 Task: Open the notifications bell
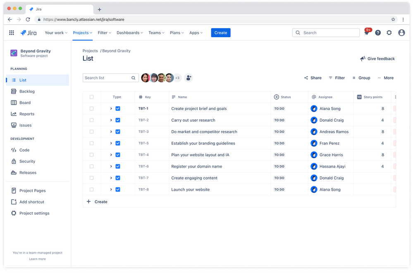[367, 32]
